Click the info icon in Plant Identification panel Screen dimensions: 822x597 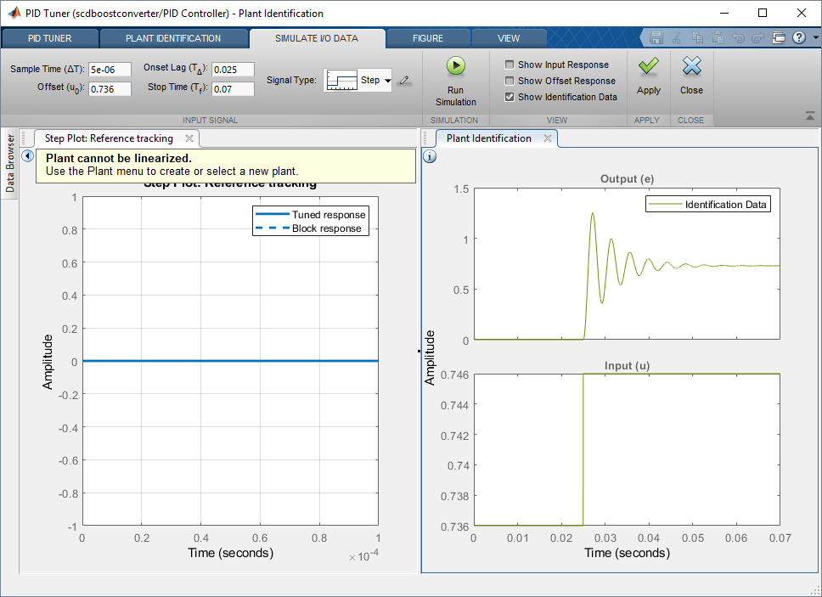[x=430, y=156]
